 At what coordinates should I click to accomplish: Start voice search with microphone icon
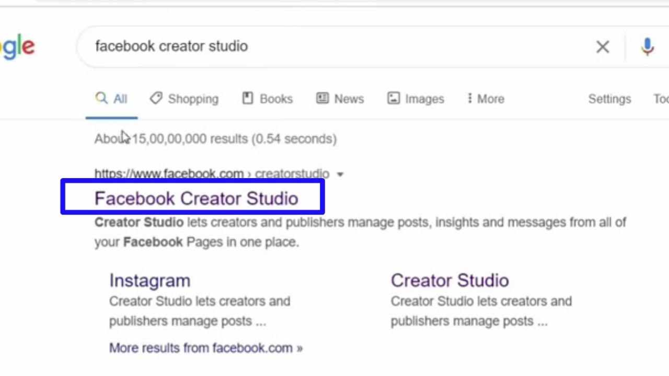pyautogui.click(x=647, y=47)
